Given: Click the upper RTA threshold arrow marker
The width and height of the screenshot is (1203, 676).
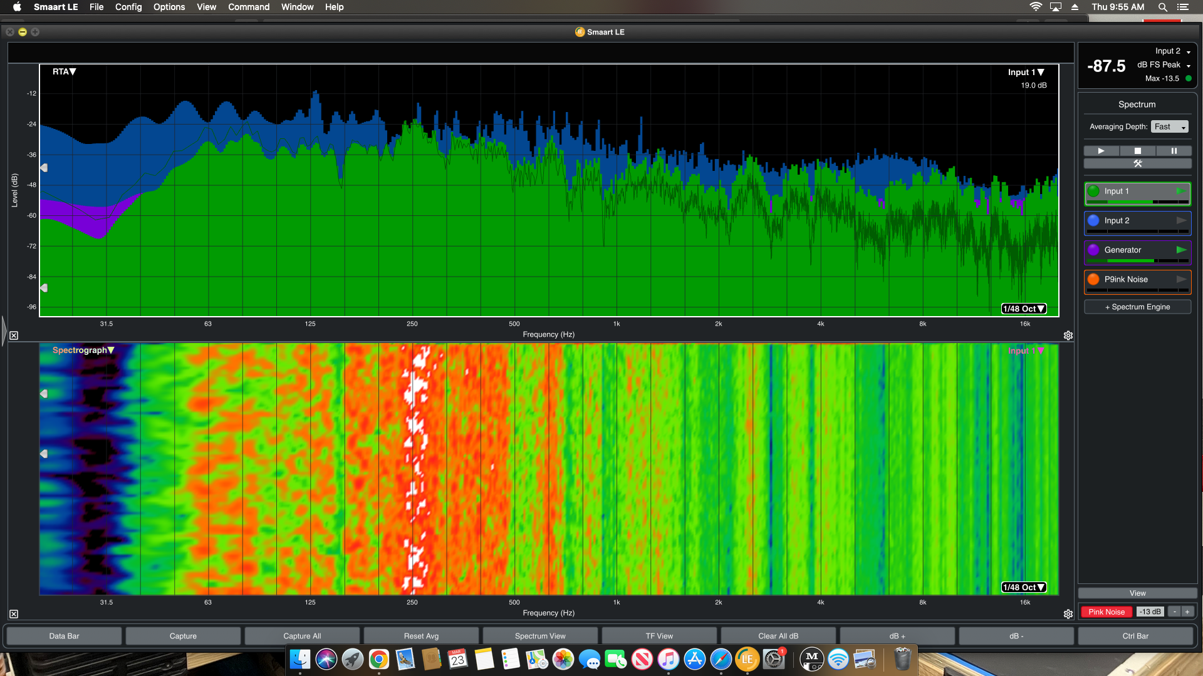Looking at the screenshot, I should coord(44,168).
